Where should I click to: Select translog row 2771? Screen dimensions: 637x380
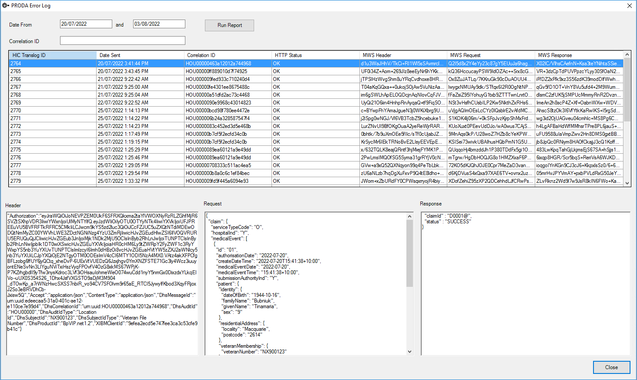(316, 118)
